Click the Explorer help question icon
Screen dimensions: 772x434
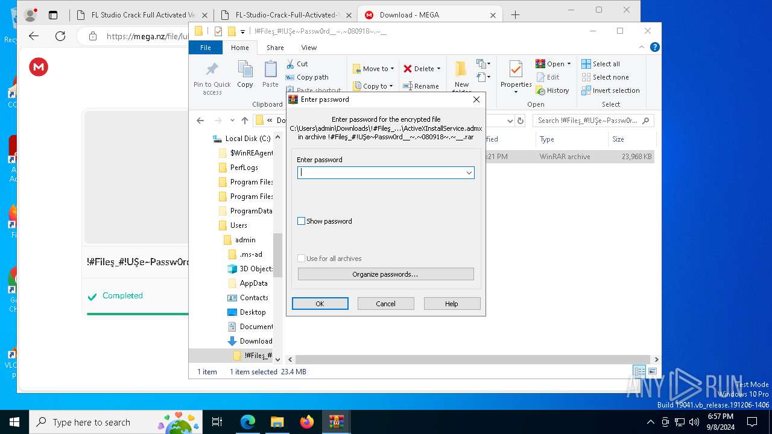655,47
